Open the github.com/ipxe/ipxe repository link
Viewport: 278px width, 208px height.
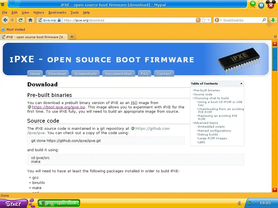153,128
